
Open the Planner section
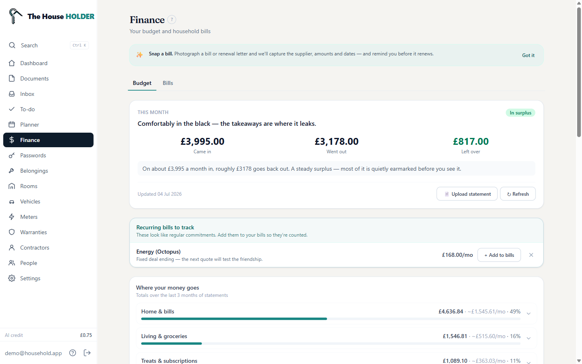click(48, 125)
